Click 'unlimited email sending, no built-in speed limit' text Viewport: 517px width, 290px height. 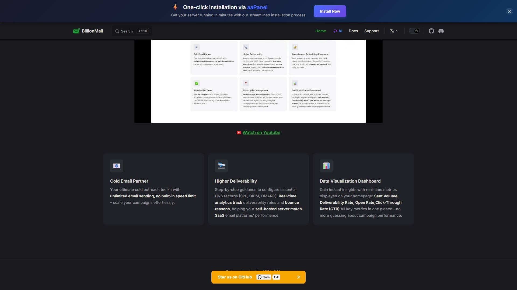point(153,196)
